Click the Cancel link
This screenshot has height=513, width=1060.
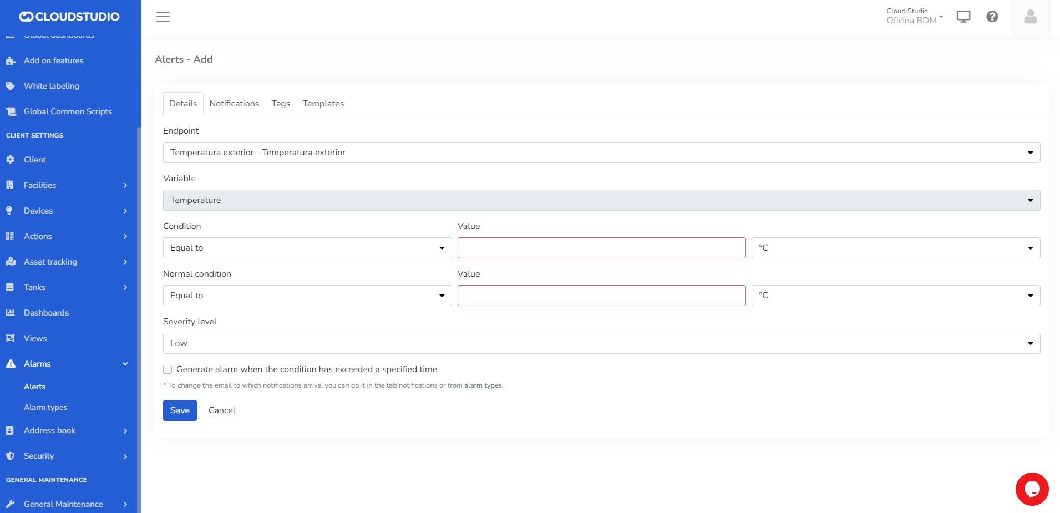[222, 410]
